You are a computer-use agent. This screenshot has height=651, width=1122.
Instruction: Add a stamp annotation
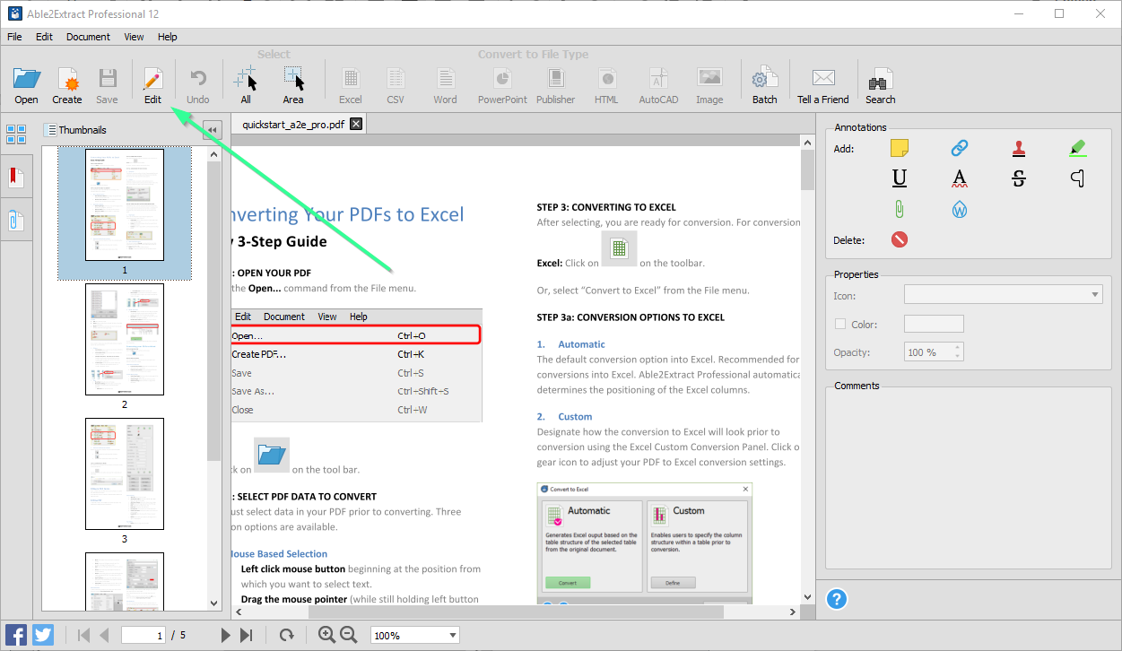(x=1019, y=148)
